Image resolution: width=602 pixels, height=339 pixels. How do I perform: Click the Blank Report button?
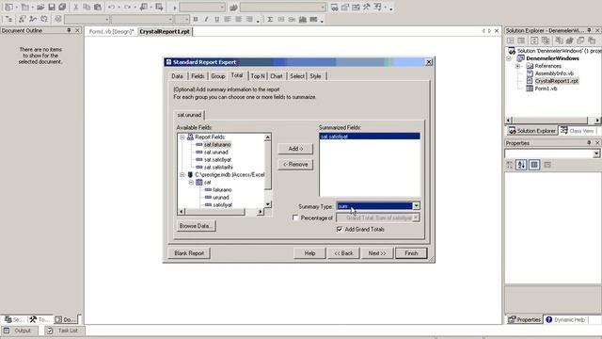point(189,253)
